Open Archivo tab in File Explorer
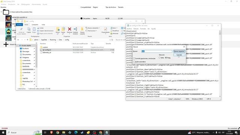Image resolution: width=240 pixels, height=135 pixels. [x=19, y=25]
